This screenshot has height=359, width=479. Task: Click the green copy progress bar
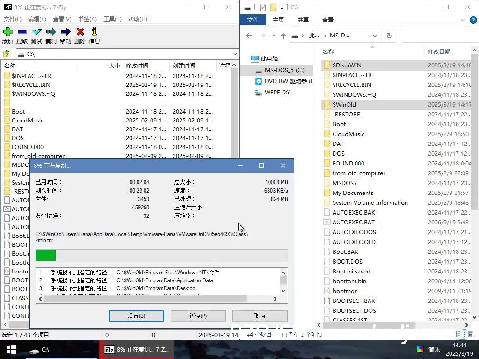click(x=46, y=255)
